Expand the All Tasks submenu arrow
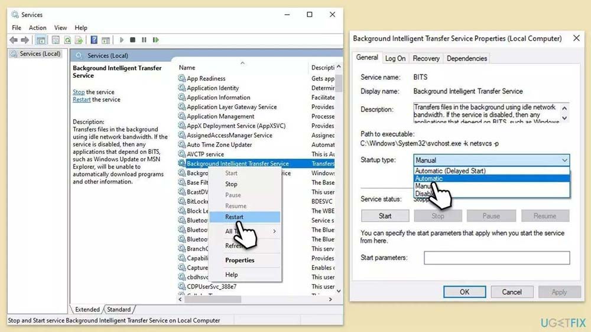 (x=274, y=231)
